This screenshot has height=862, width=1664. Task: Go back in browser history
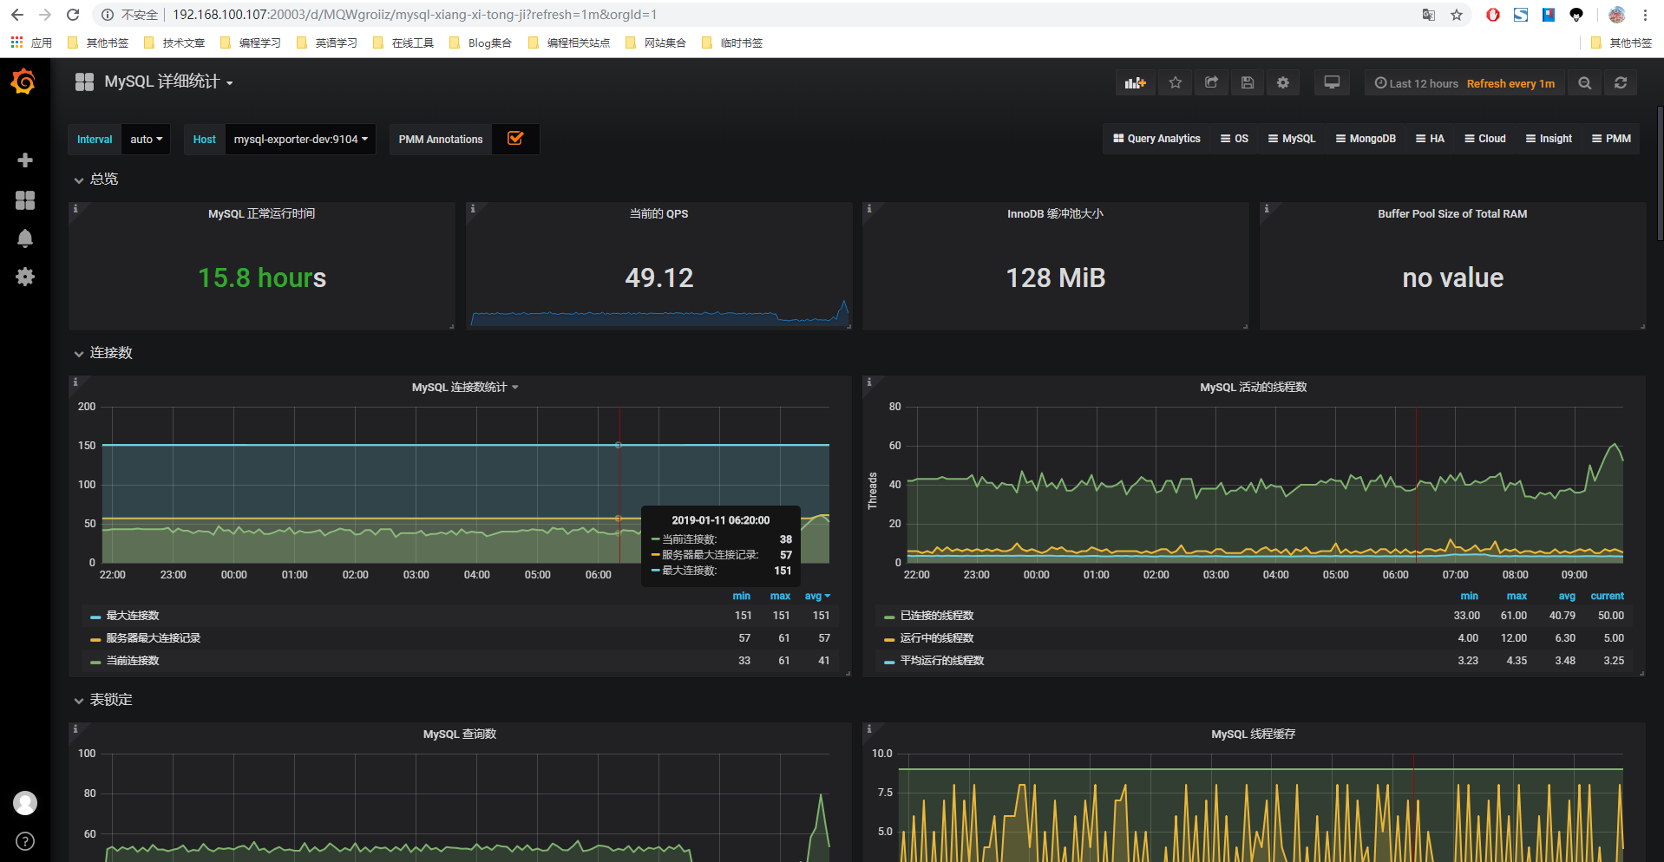[17, 15]
